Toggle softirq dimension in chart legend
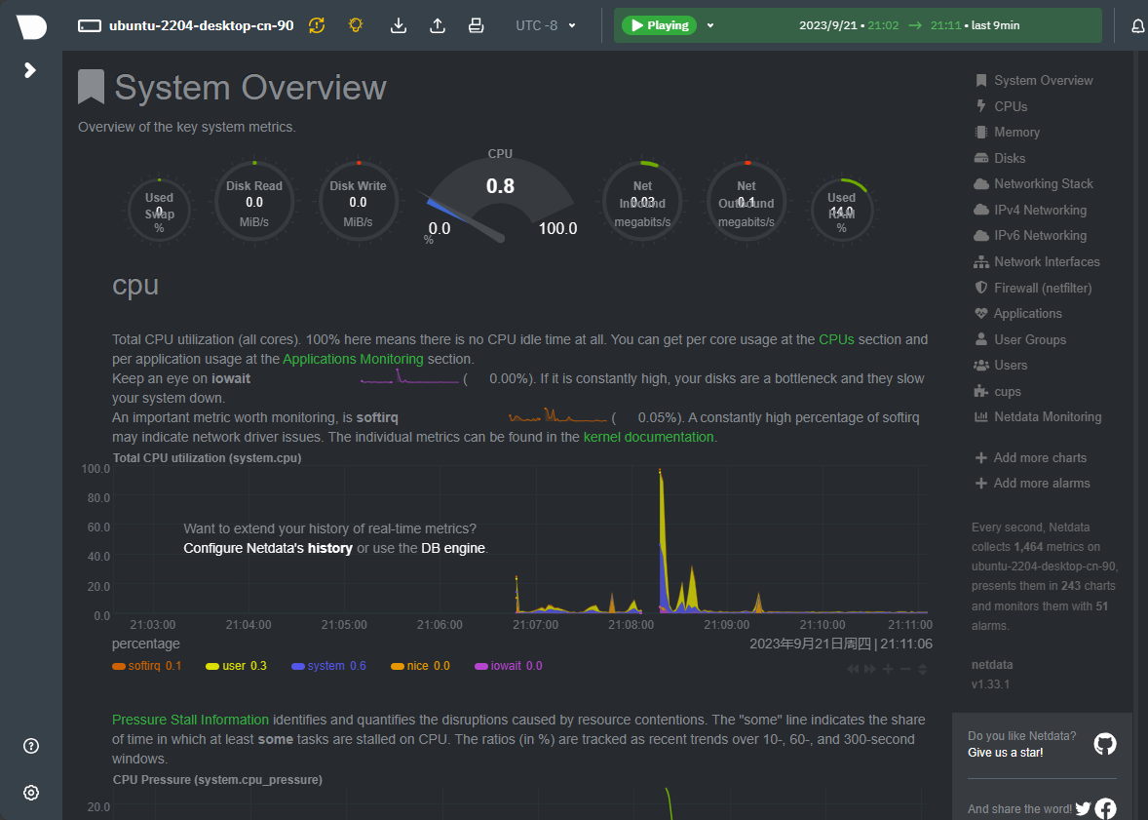The width and height of the screenshot is (1148, 820). click(146, 666)
